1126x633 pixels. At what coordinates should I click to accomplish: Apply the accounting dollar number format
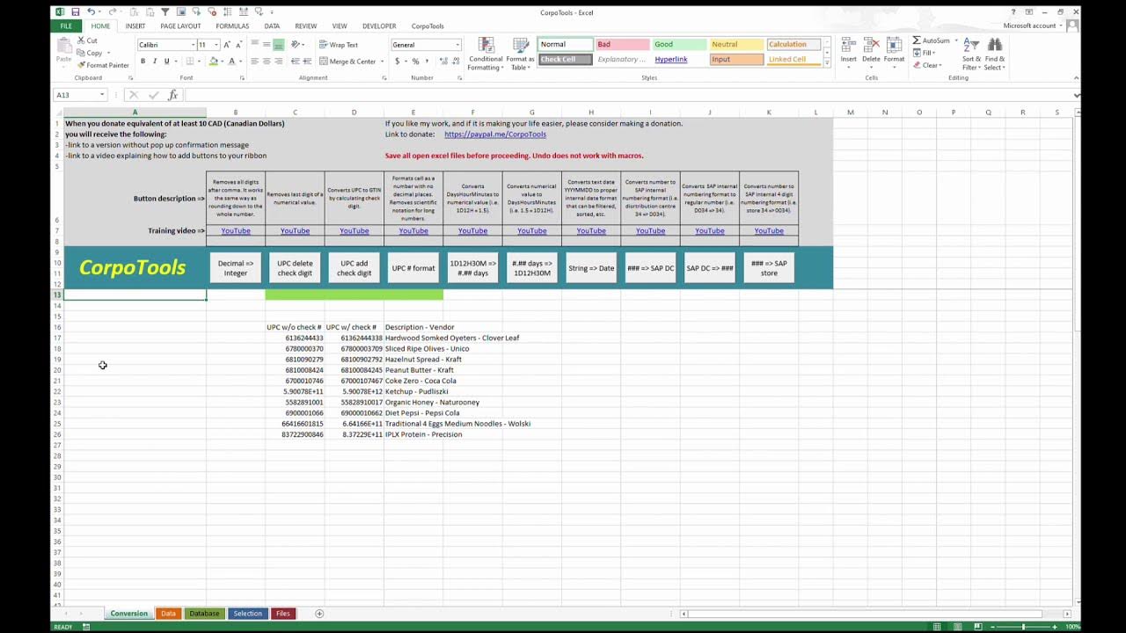(398, 62)
